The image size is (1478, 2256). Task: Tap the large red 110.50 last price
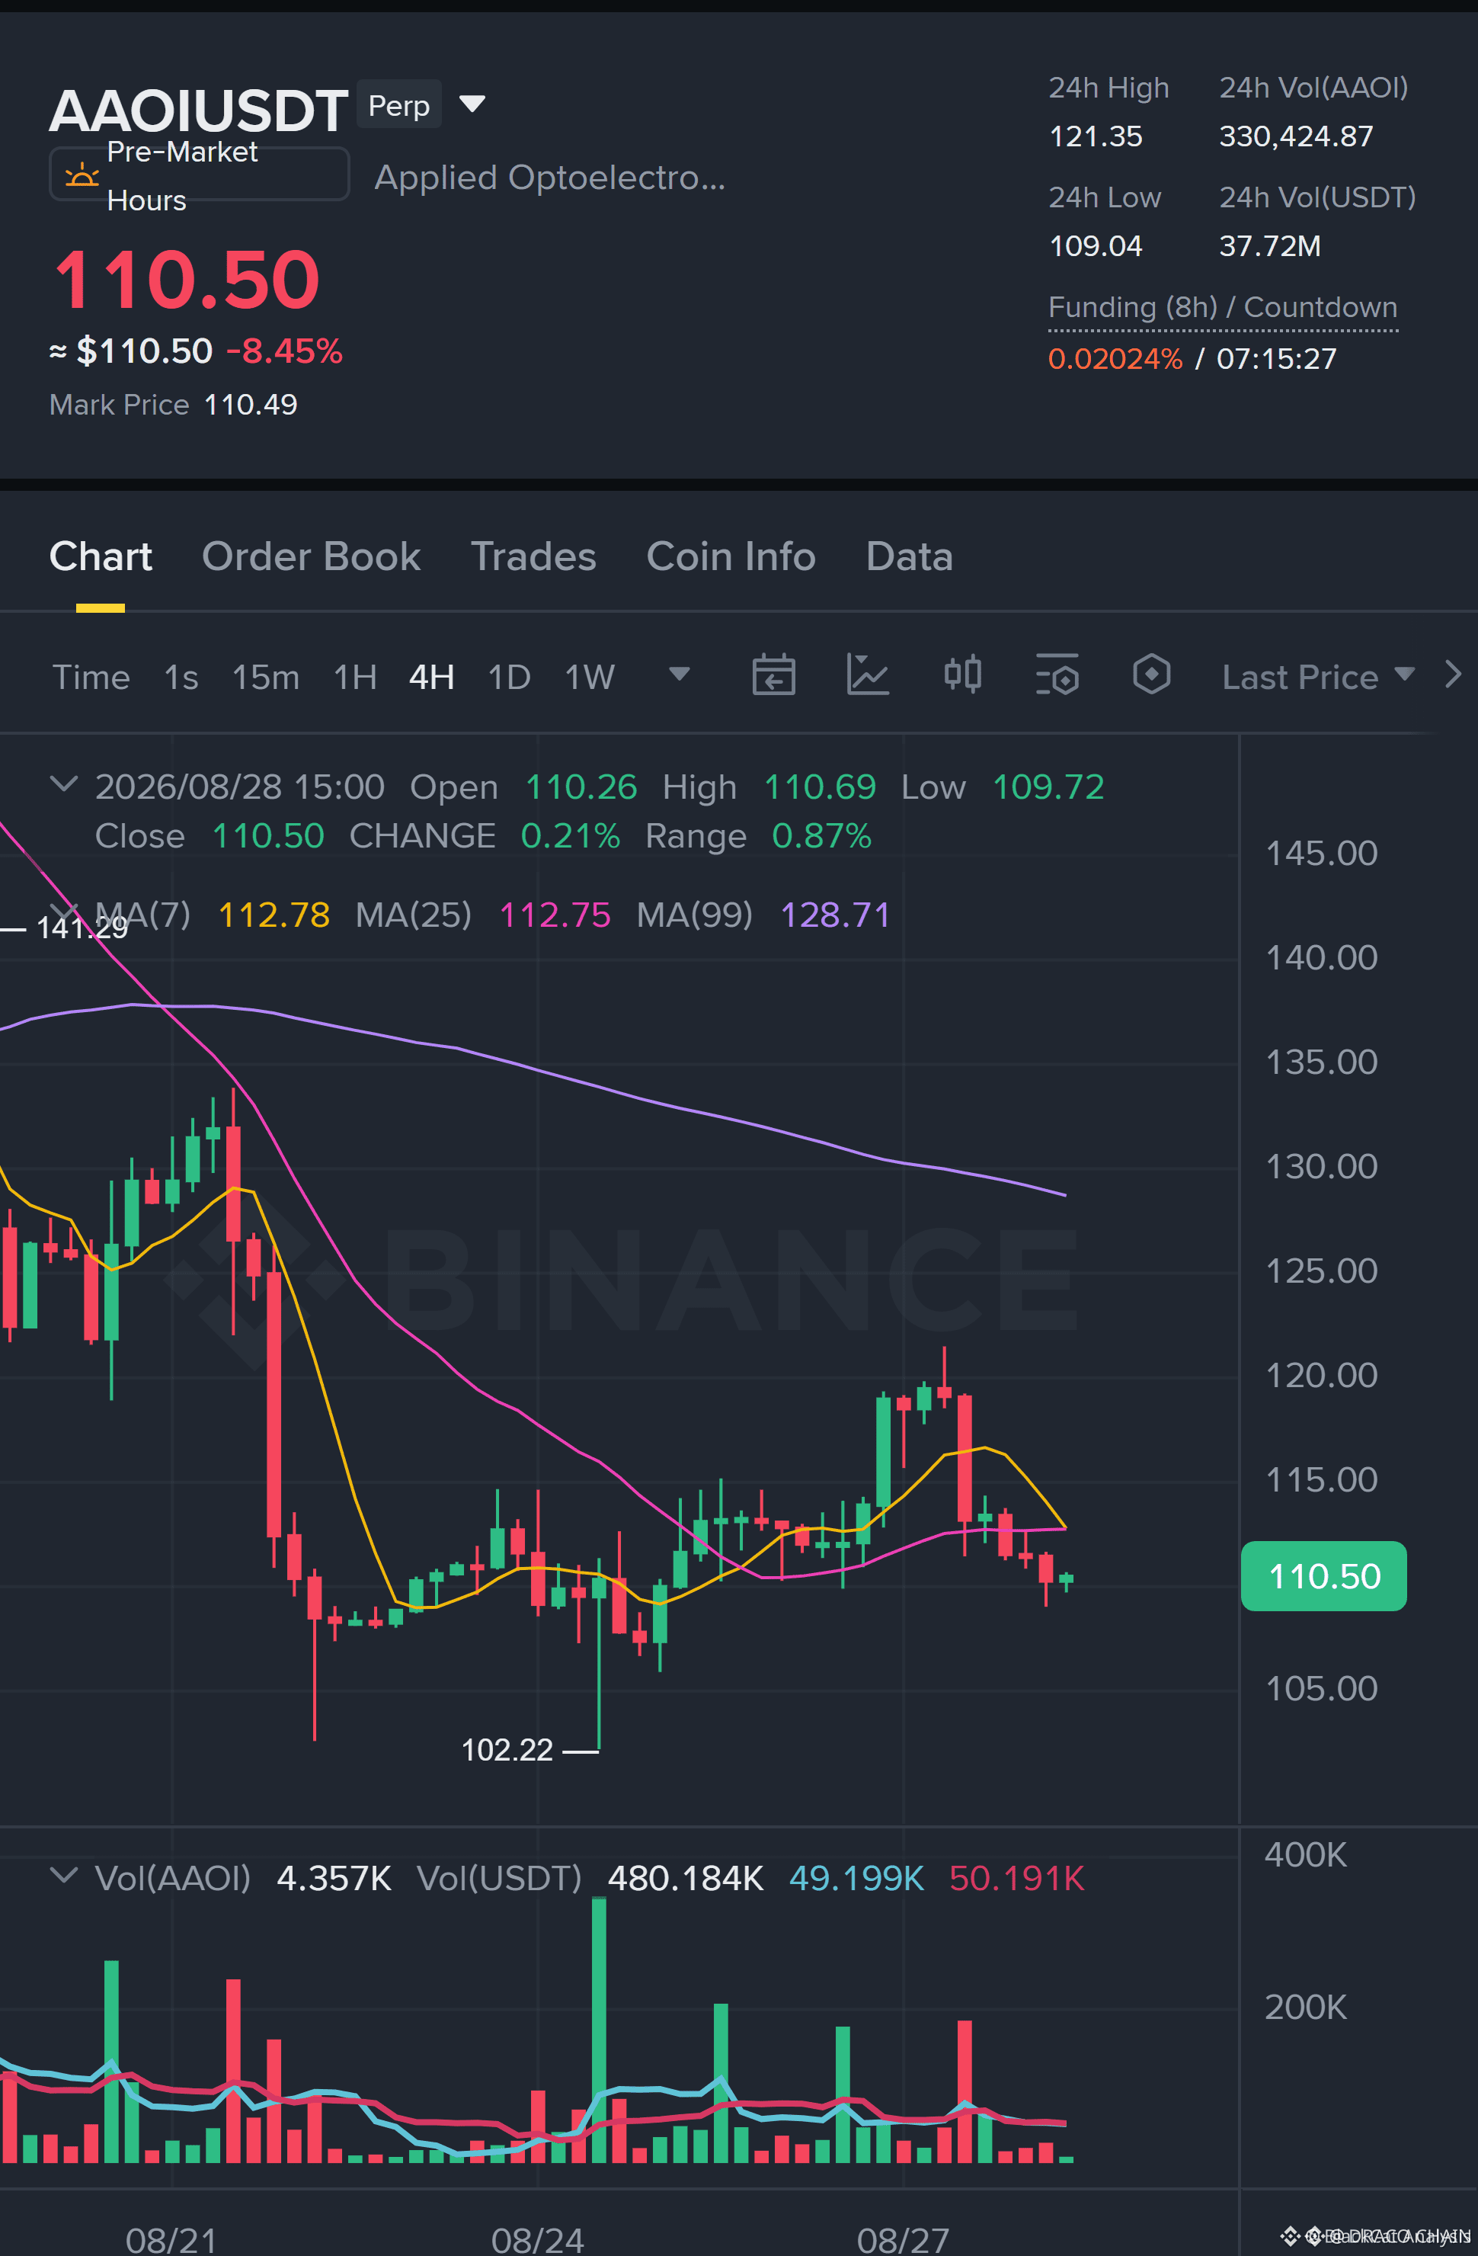coord(187,279)
